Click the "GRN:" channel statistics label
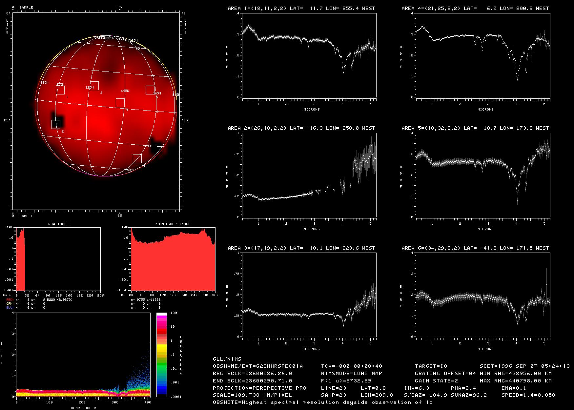The image size is (574, 410). (x=10, y=303)
